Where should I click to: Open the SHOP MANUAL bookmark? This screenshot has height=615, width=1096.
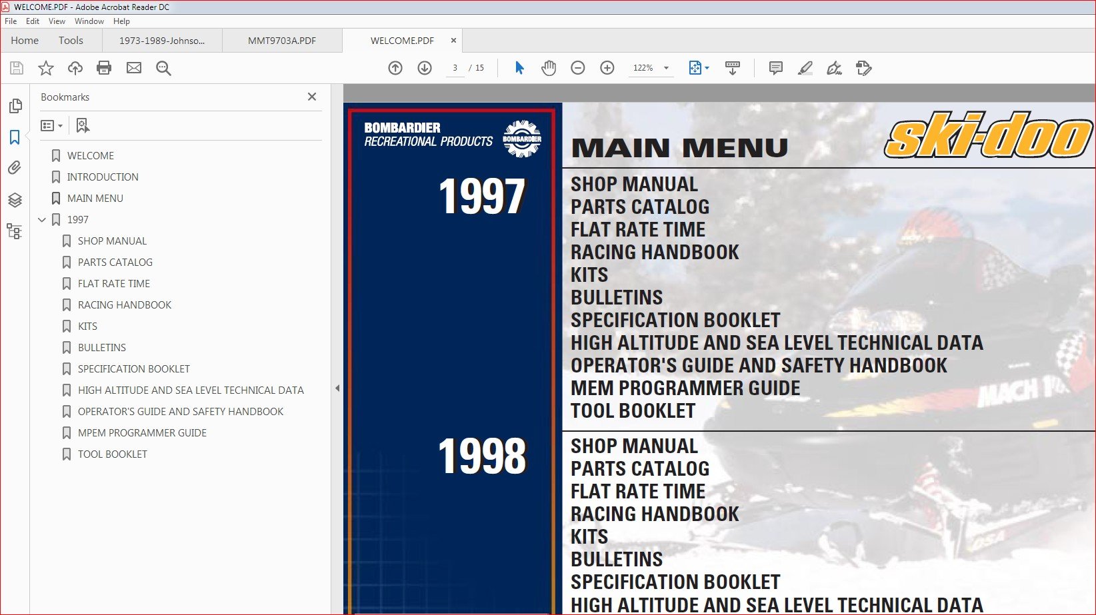(x=112, y=241)
